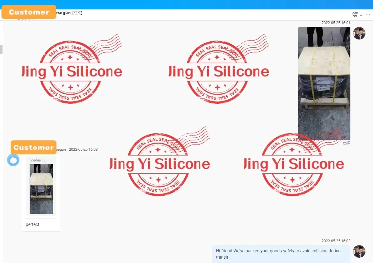The height and width of the screenshot is (263, 373).
Task: Expand the call options dropdown arrow
Action: point(361,16)
